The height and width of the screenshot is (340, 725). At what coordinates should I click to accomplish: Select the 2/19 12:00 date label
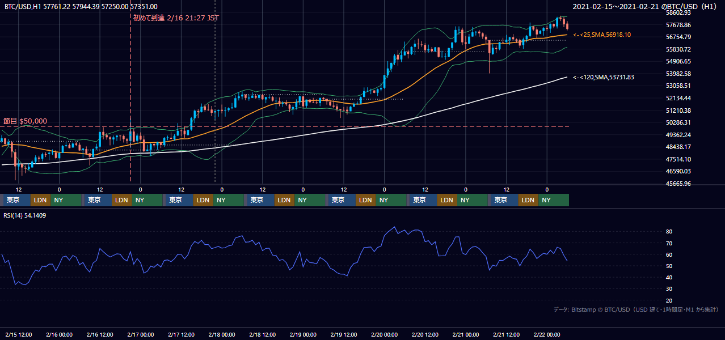tap(344, 335)
